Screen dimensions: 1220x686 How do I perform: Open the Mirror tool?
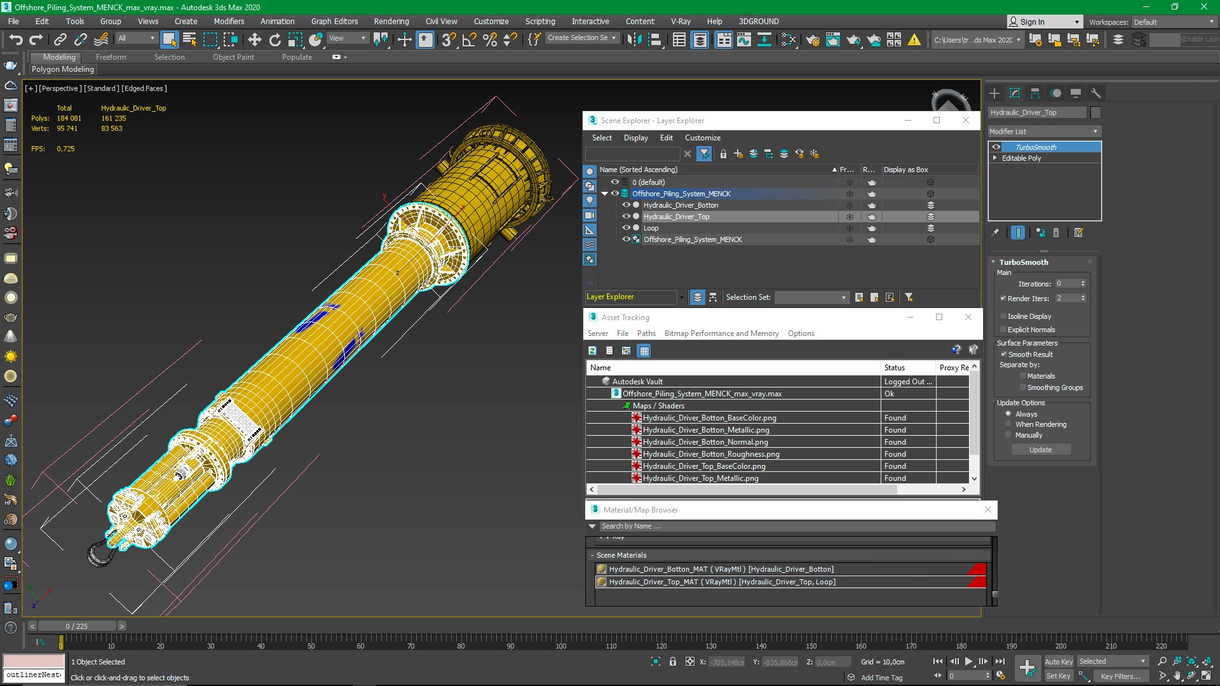(x=634, y=40)
